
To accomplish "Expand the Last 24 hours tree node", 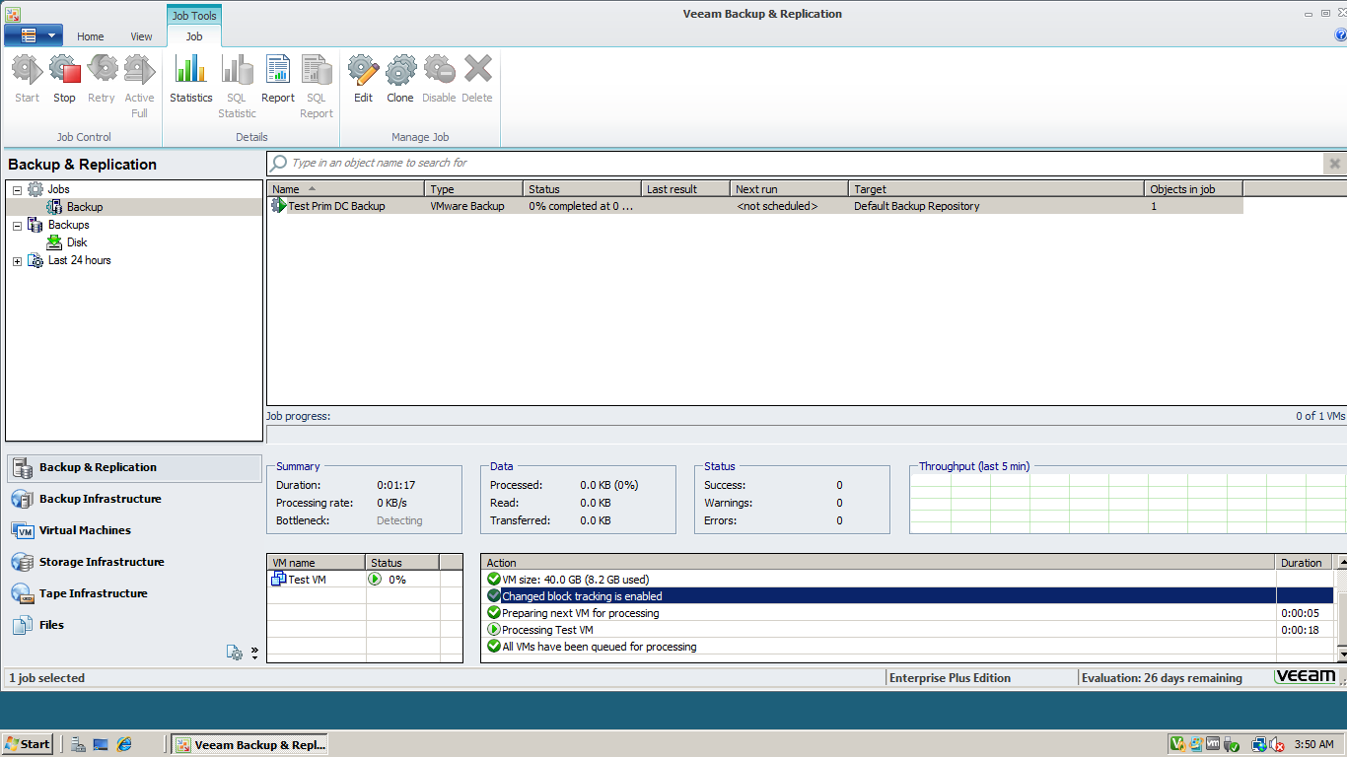I will 16,260.
